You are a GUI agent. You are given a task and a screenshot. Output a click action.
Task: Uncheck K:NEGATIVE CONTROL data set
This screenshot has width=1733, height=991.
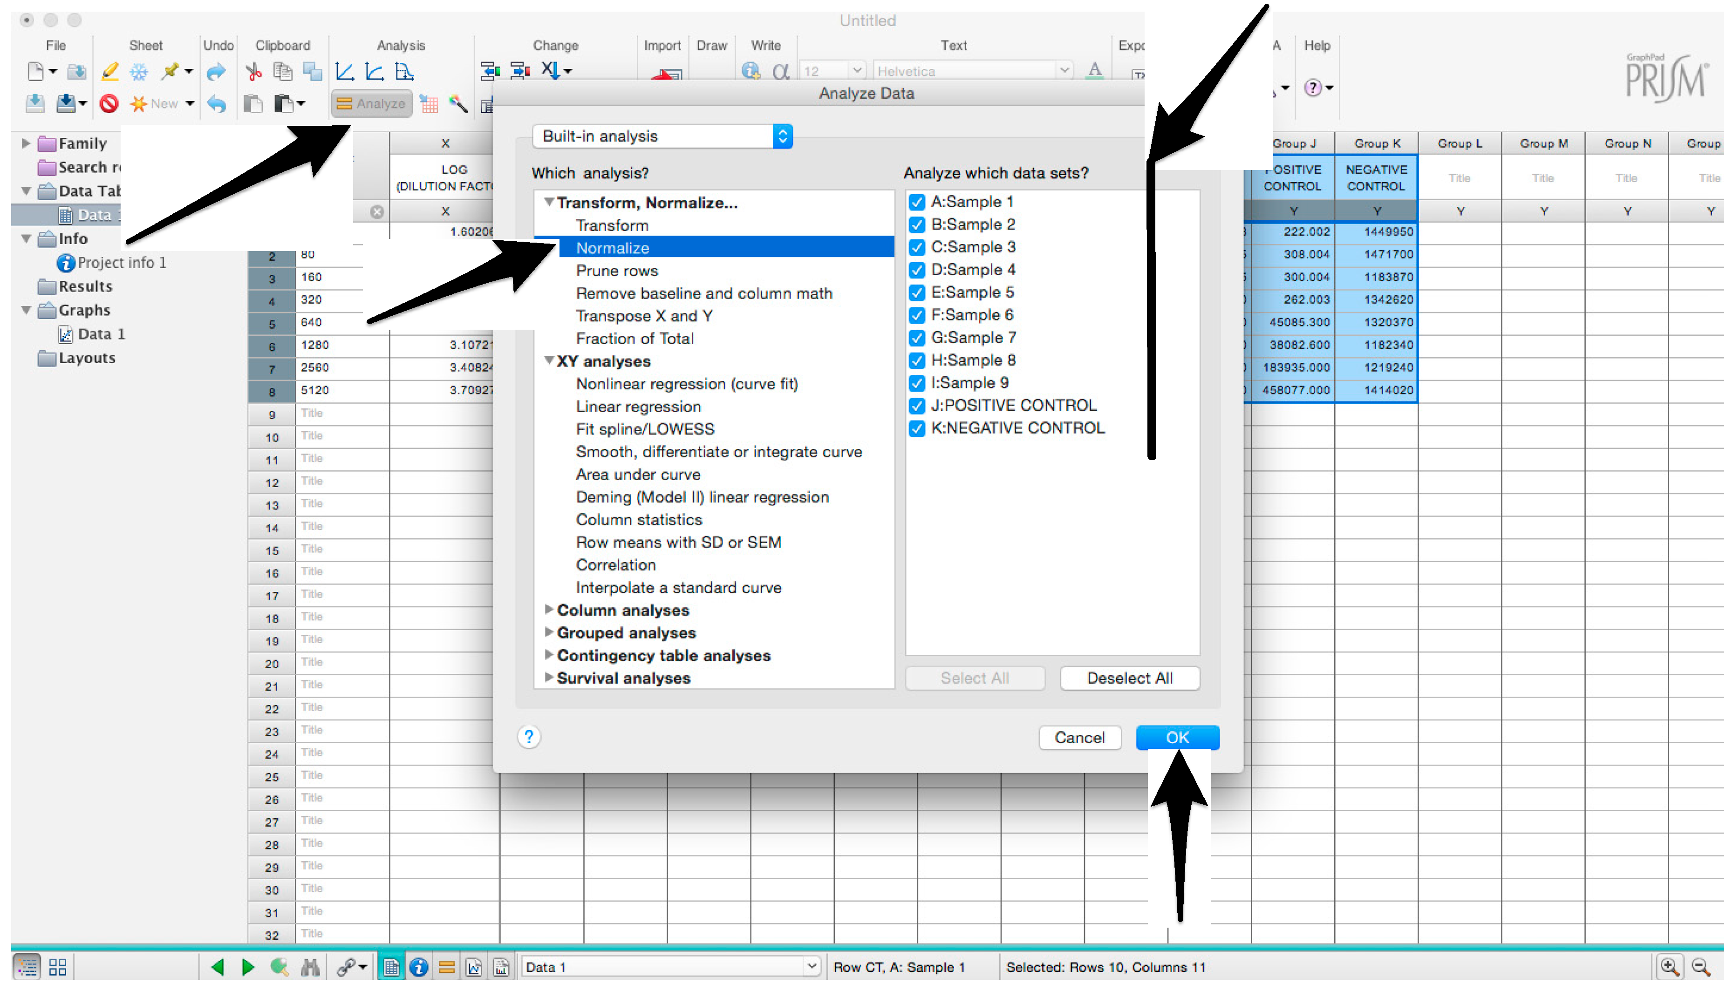[x=917, y=428]
